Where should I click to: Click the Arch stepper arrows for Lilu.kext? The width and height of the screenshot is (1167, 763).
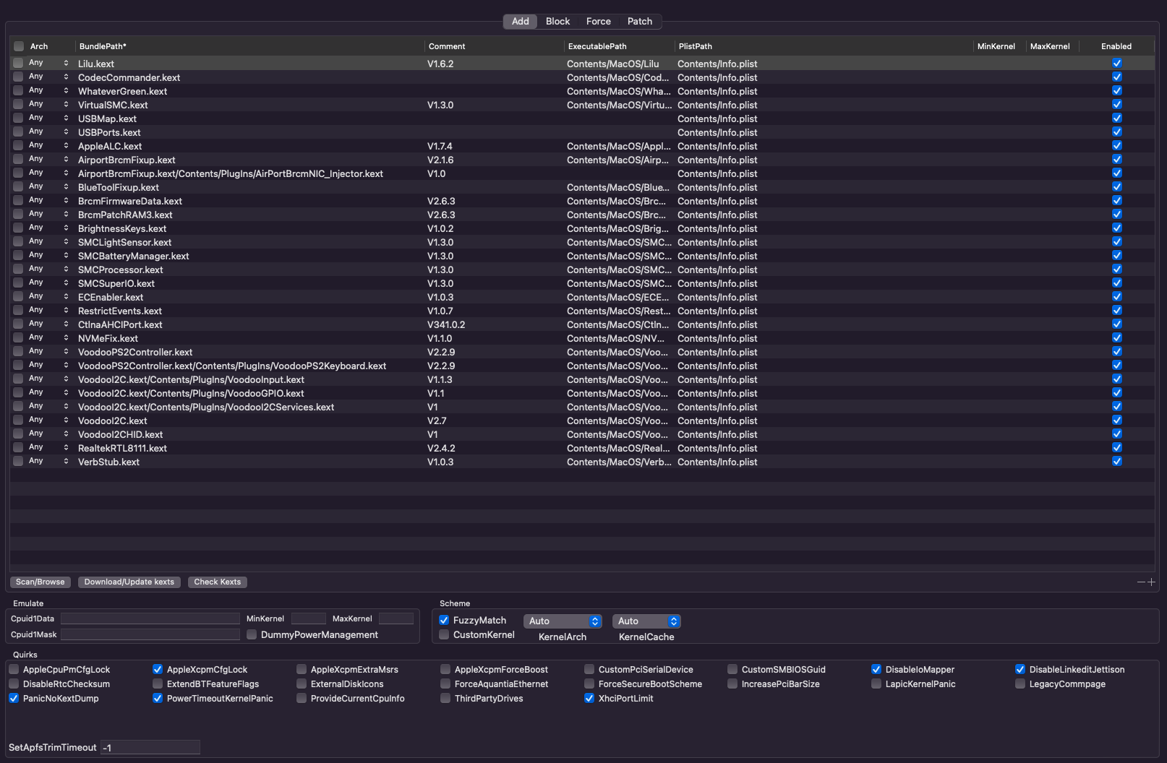pyautogui.click(x=66, y=64)
